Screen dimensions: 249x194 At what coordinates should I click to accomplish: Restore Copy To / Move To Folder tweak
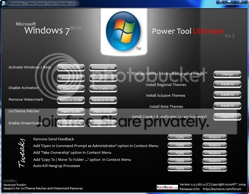[214, 161]
